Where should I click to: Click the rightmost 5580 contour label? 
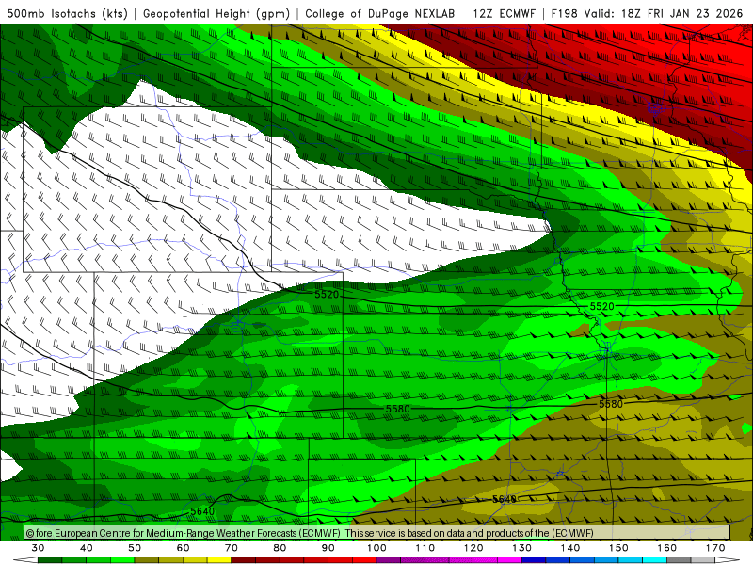(x=610, y=404)
